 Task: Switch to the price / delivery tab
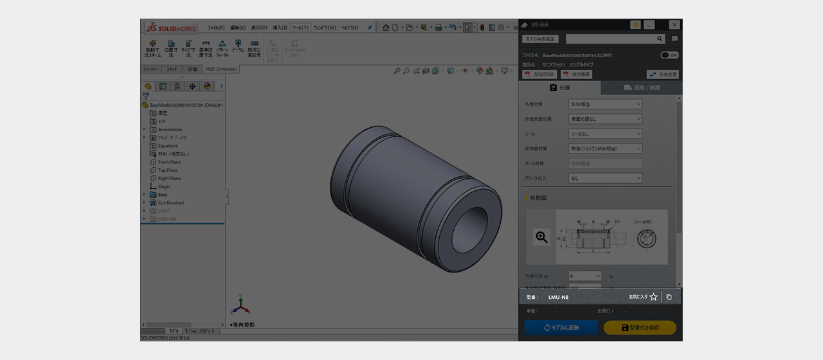click(641, 88)
